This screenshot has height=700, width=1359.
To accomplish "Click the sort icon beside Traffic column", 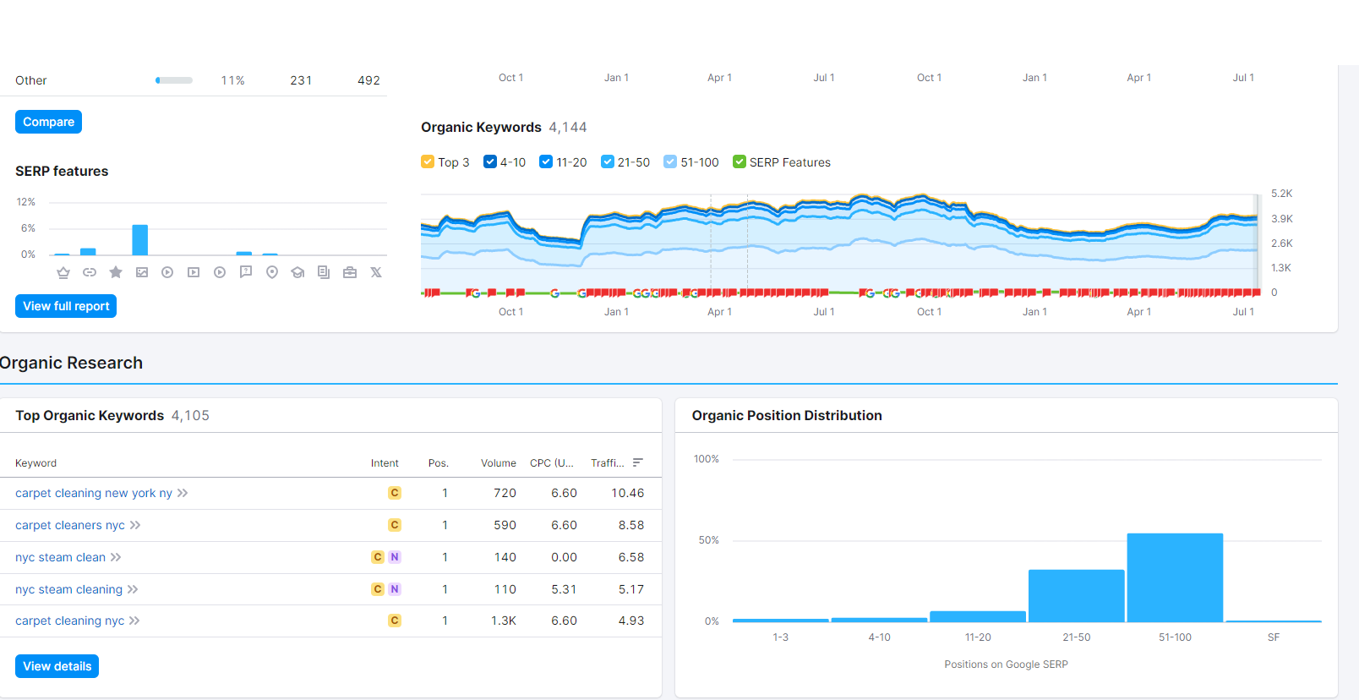I will pyautogui.click(x=638, y=462).
